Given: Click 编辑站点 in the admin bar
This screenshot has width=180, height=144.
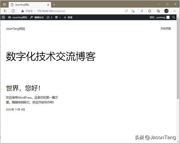Looking at the screenshot, I should tap(37, 17).
